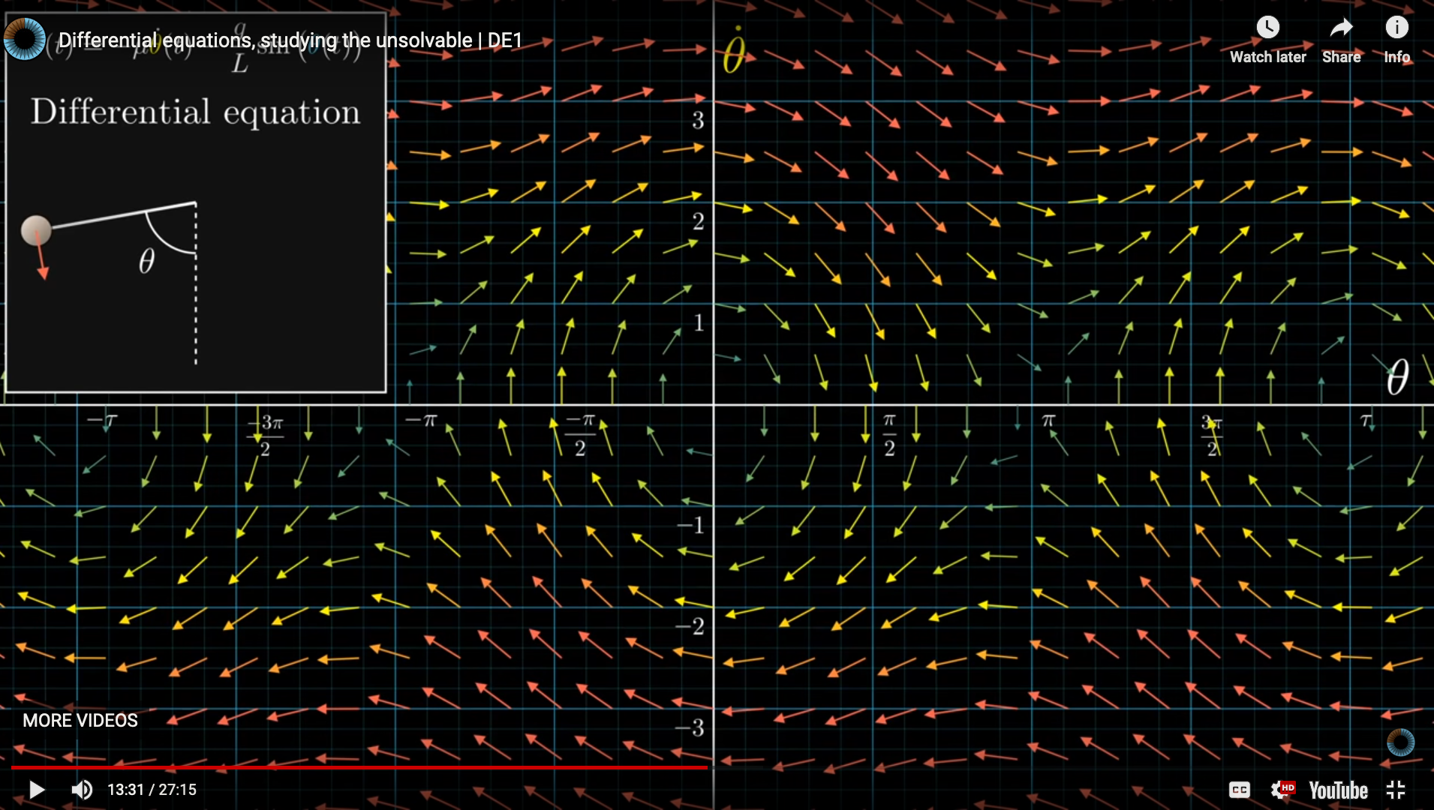Screen dimensions: 1434x810
Task: Open the HD settings gear menu
Action: (x=1282, y=790)
